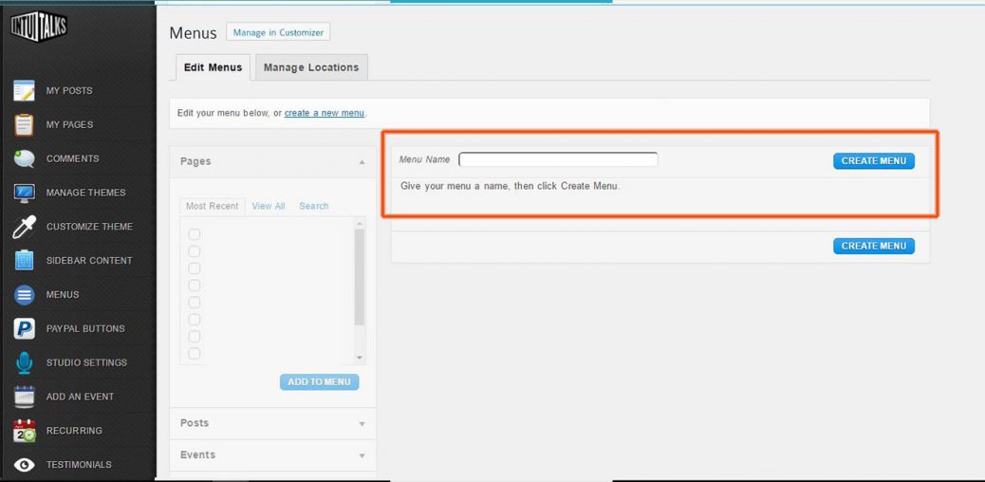Click the Pages list scrollbar thumb
Image resolution: width=985 pixels, height=482 pixels.
(360, 276)
